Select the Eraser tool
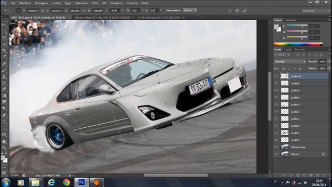This screenshot has height=187, width=332. tap(4, 89)
